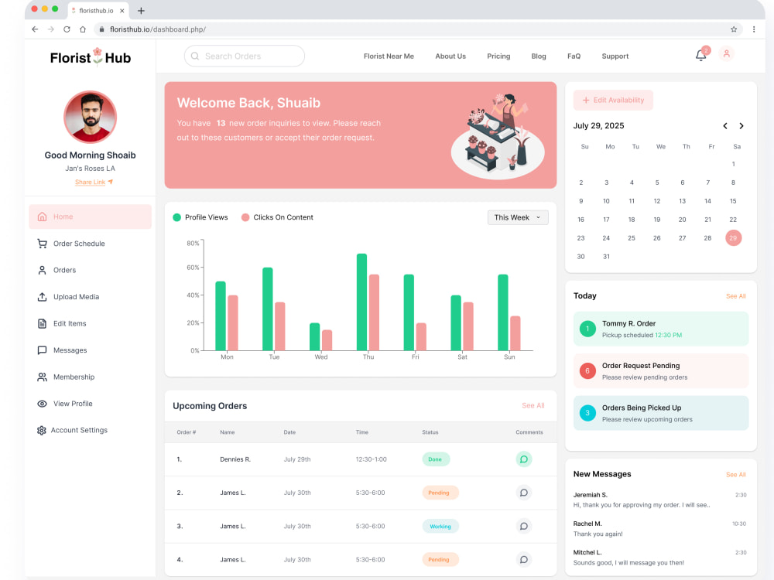Open About Us menu item
The width and height of the screenshot is (774, 580).
(x=450, y=56)
